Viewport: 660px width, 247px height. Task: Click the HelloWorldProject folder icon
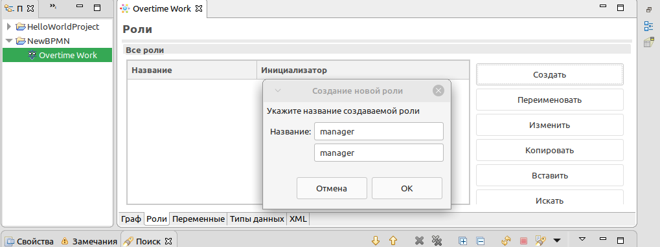pos(21,27)
